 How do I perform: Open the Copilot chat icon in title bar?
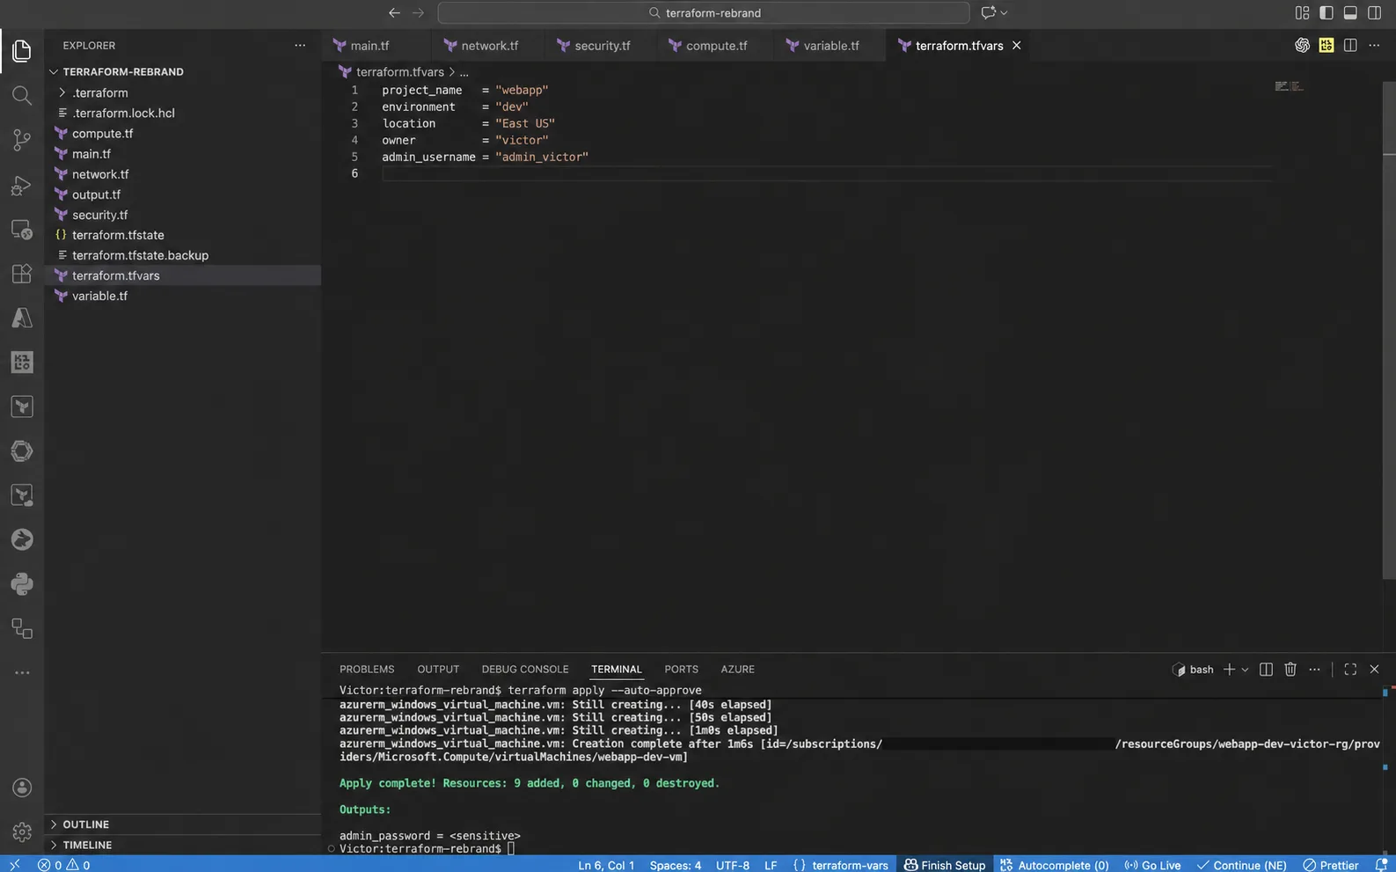tap(988, 12)
